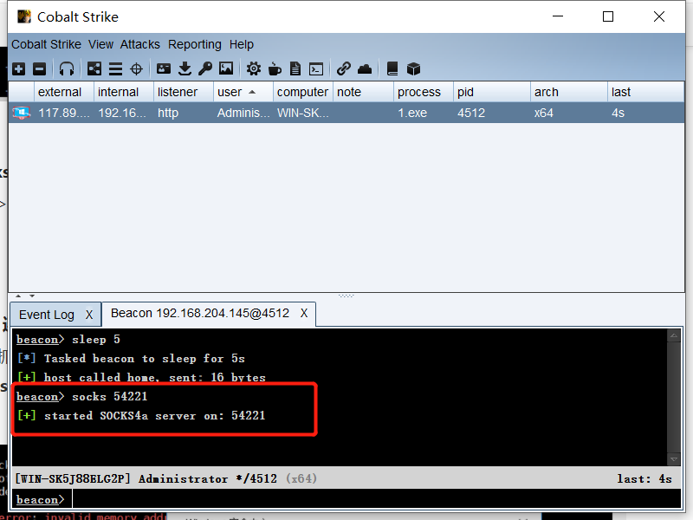
Task: Open the Attacks menu
Action: (140, 45)
